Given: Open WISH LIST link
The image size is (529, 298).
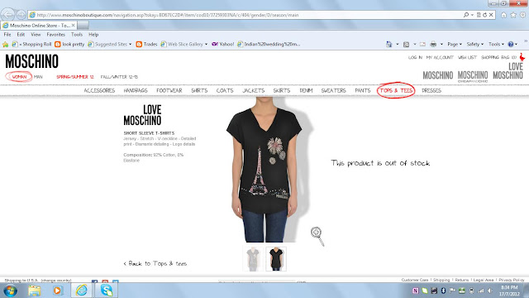Looking at the screenshot, I should [x=467, y=57].
